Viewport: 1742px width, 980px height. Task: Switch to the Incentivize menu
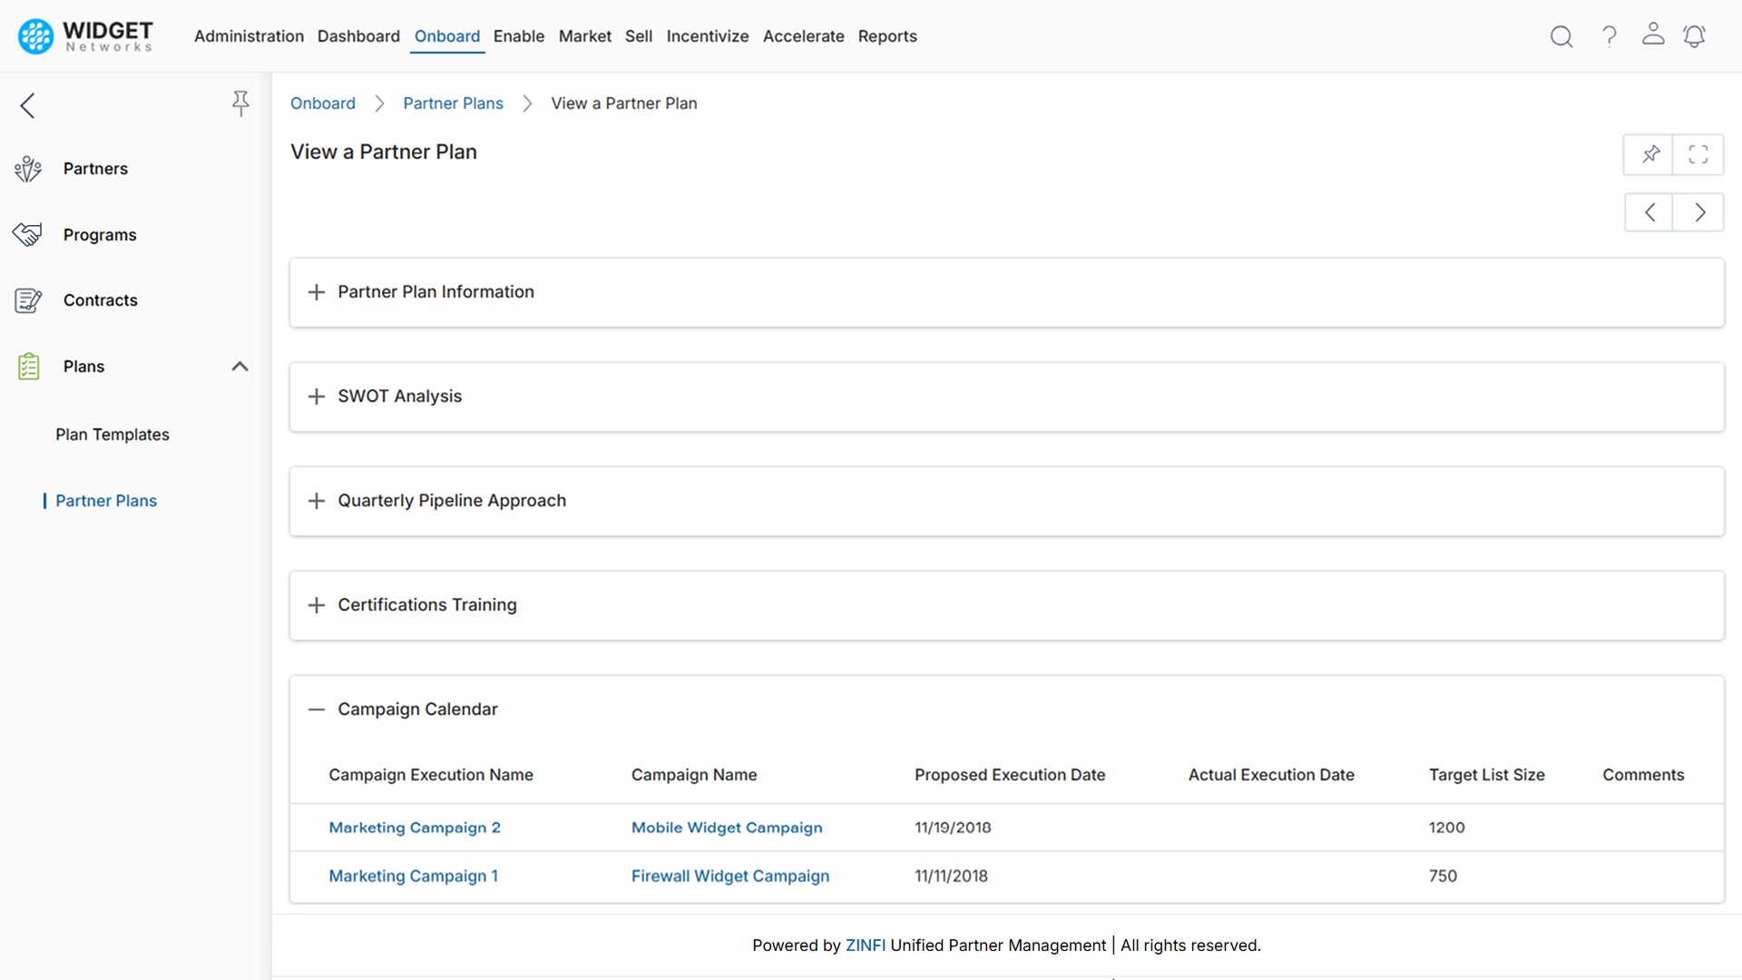pyautogui.click(x=707, y=36)
